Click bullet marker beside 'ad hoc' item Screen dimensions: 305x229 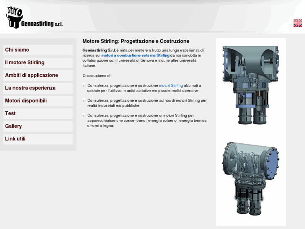pyautogui.click(x=83, y=100)
